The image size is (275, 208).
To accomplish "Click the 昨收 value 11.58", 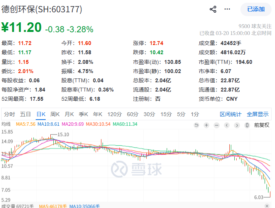I will (x=84, y=52).
